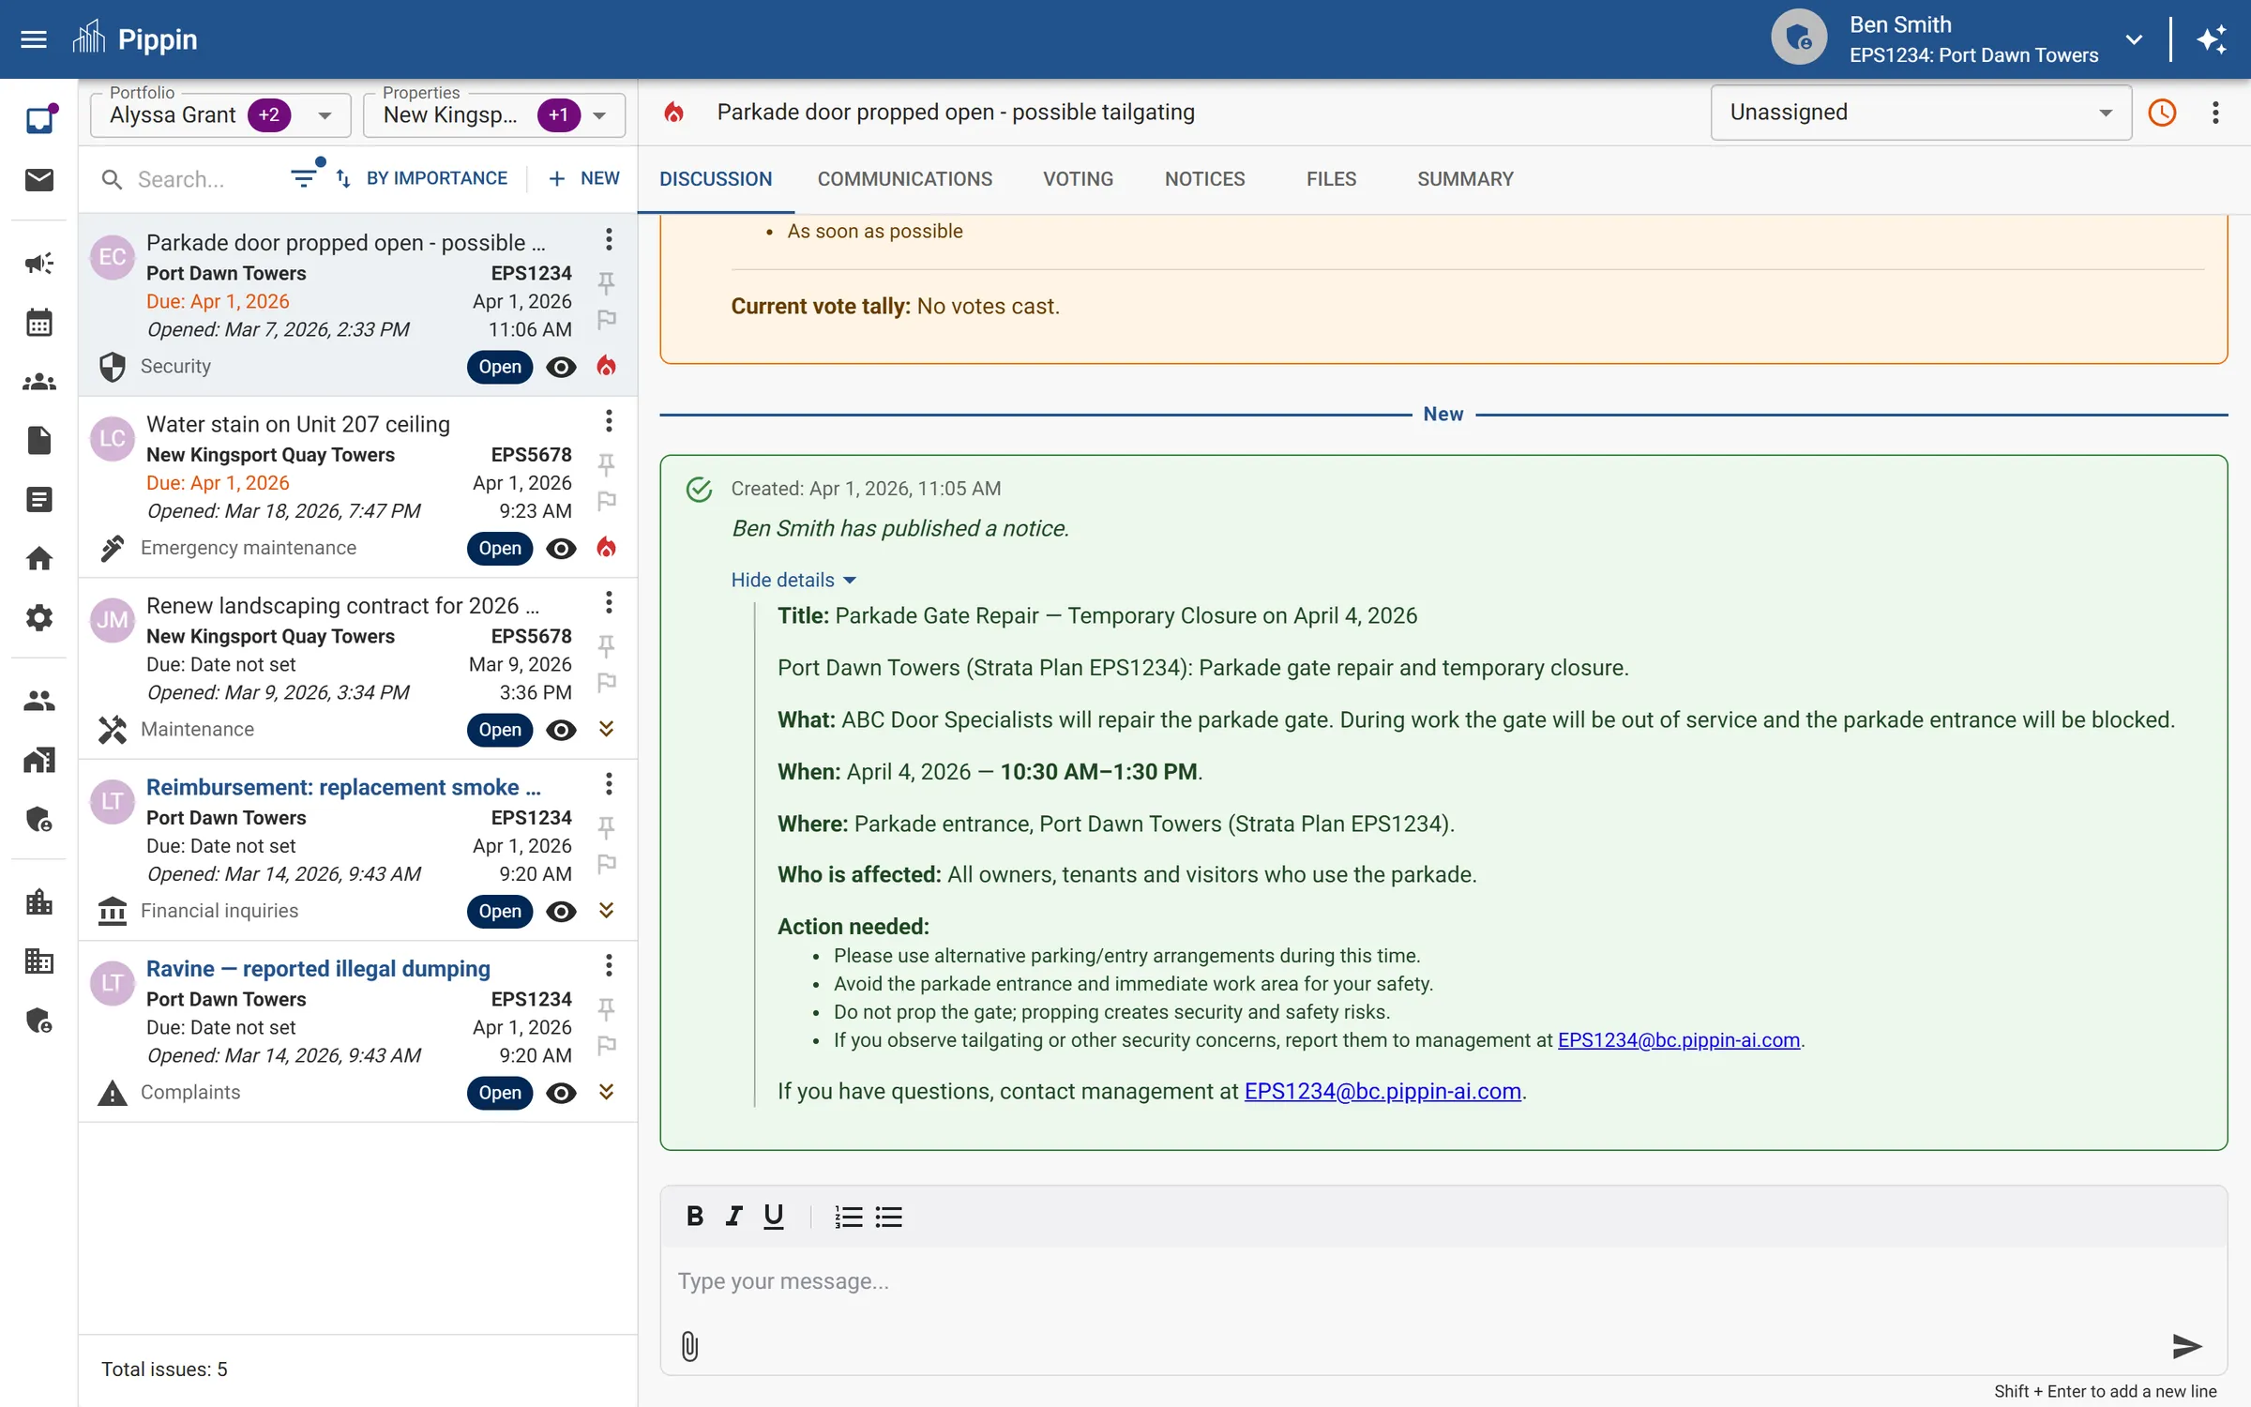2251x1407 pixels.
Task: Attach a file with the paperclip
Action: [x=689, y=1347]
